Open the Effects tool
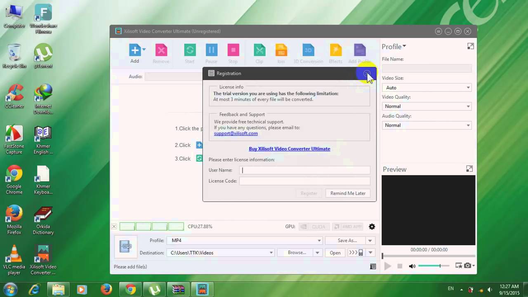This screenshot has width=528, height=297. [335, 50]
